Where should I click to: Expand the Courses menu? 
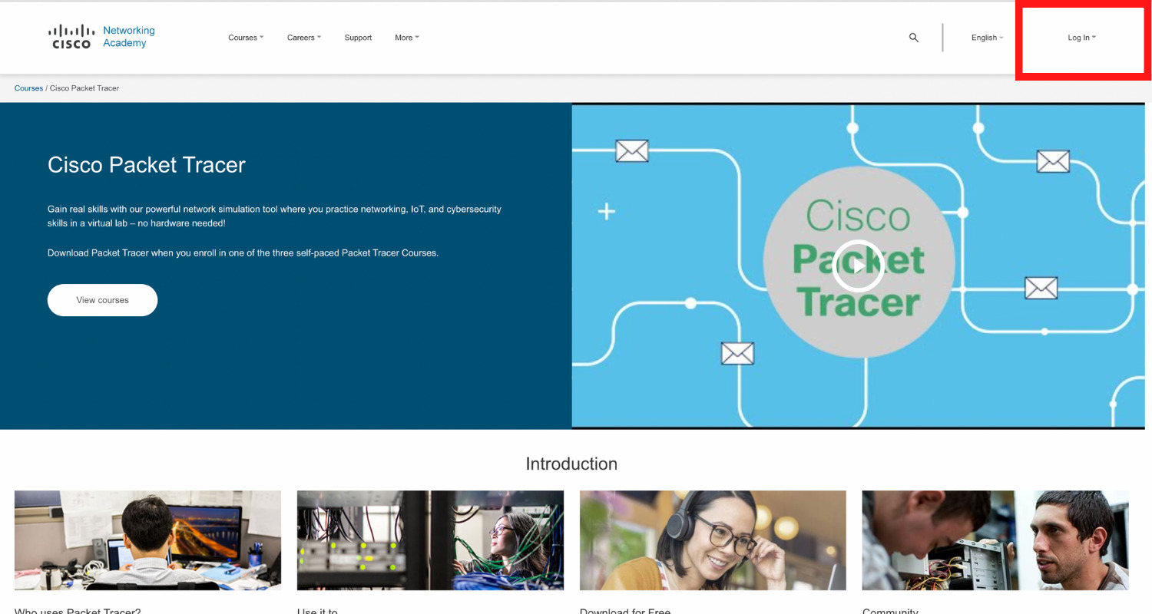pyautogui.click(x=246, y=38)
